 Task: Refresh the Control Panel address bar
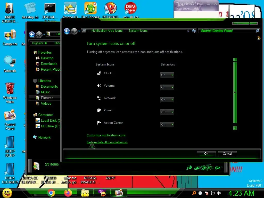194,31
